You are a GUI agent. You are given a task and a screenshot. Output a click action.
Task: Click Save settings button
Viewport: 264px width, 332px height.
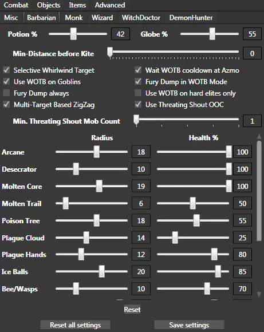189,325
